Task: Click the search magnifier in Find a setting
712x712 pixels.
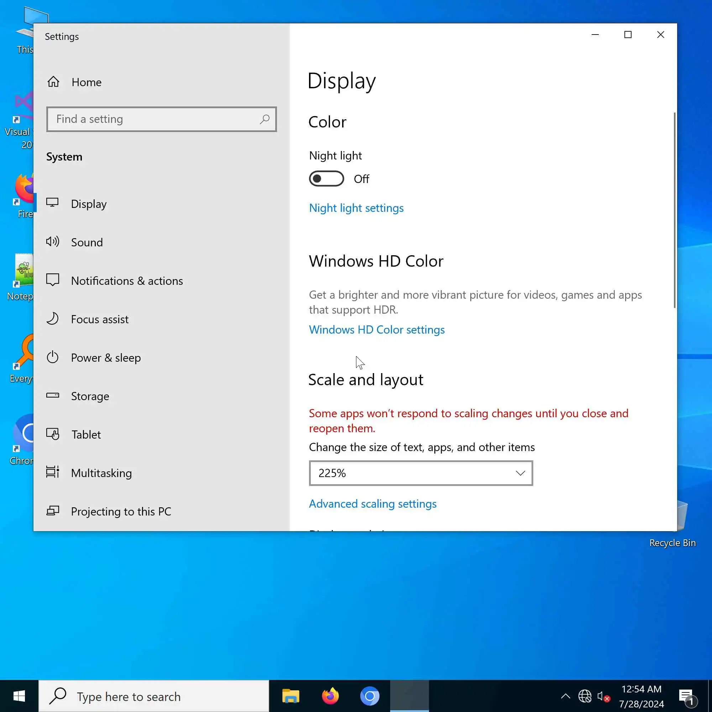Action: pos(264,119)
